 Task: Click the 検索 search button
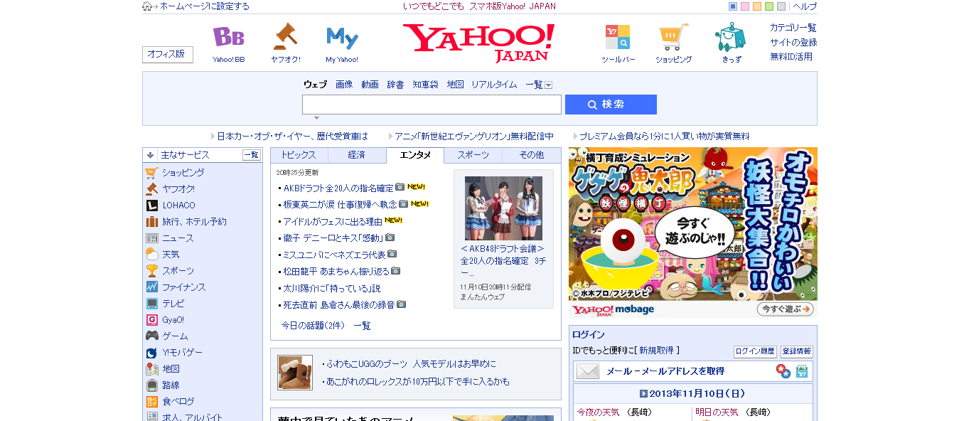click(x=611, y=105)
